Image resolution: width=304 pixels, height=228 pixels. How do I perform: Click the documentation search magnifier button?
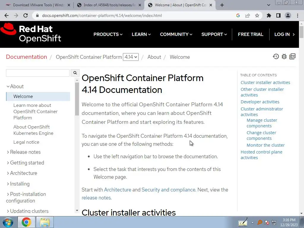pyautogui.click(x=75, y=73)
